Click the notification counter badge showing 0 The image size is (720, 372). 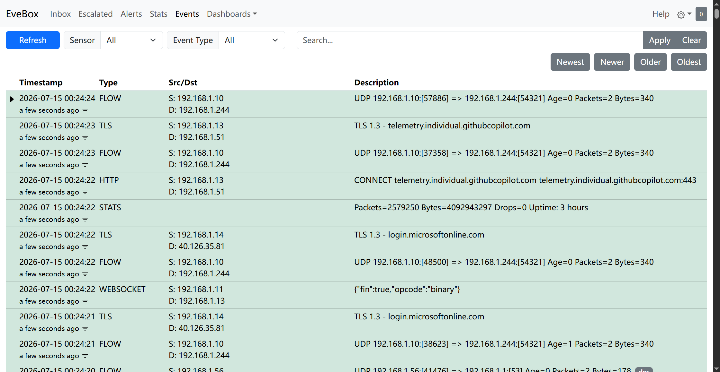[701, 14]
